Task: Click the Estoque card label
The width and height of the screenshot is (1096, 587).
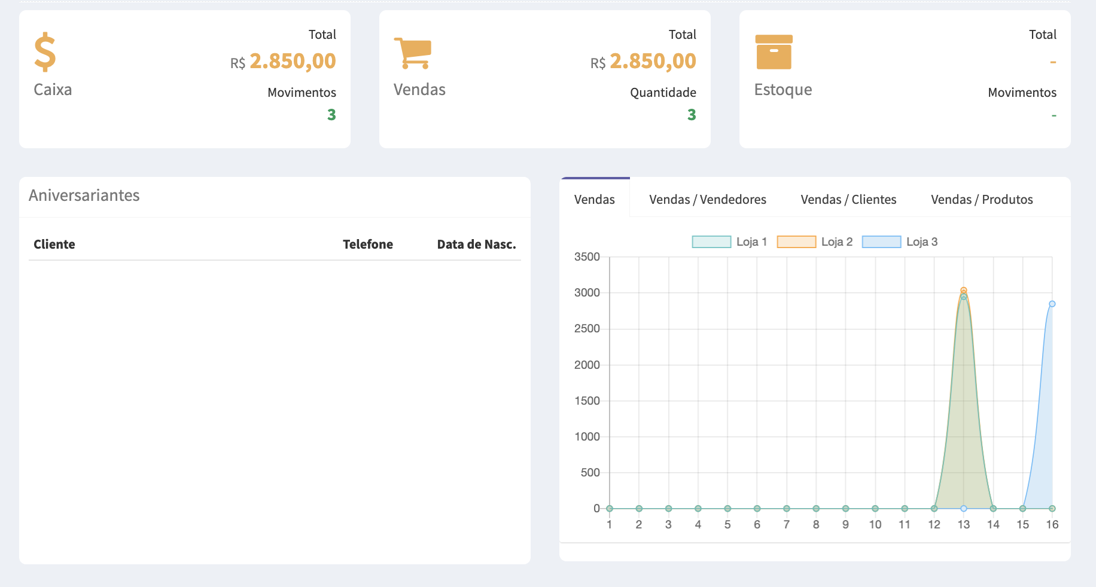Action: [x=783, y=90]
